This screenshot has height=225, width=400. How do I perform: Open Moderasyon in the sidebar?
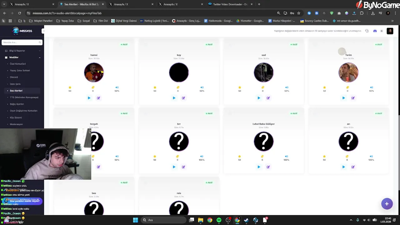(x=16, y=124)
